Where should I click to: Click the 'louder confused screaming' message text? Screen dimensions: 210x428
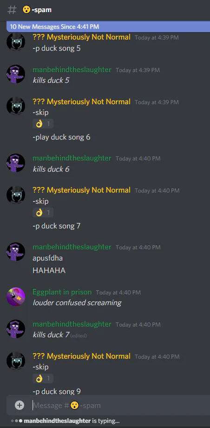[77, 303]
